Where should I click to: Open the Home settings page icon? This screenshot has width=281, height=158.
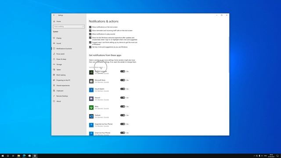click(x=54, y=22)
